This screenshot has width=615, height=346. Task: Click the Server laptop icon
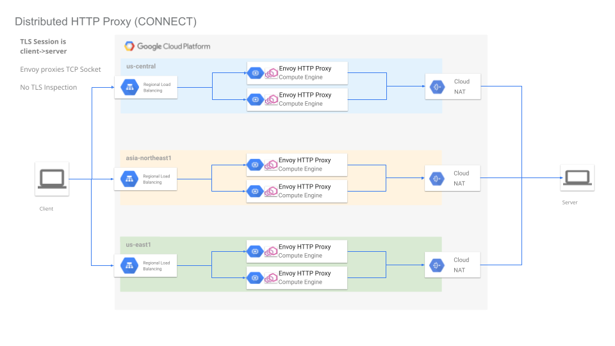click(577, 179)
